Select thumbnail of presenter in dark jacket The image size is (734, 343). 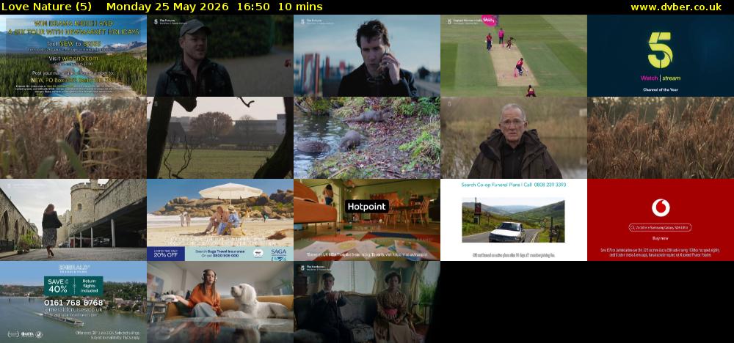514,138
